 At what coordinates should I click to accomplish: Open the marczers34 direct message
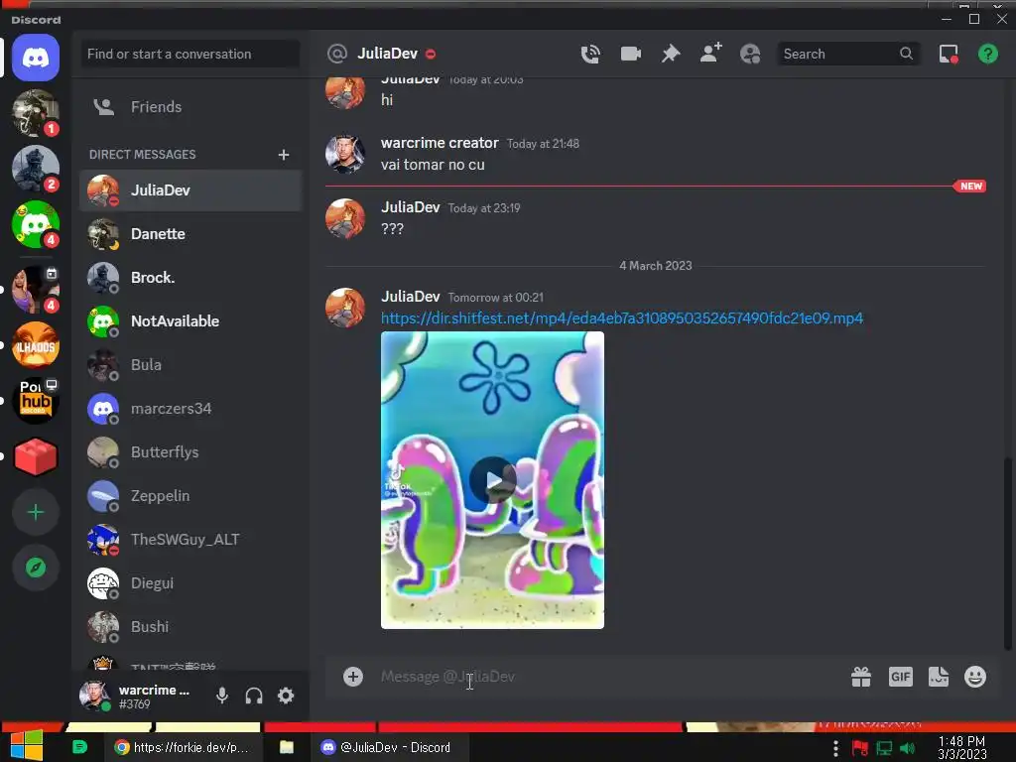[x=190, y=408]
